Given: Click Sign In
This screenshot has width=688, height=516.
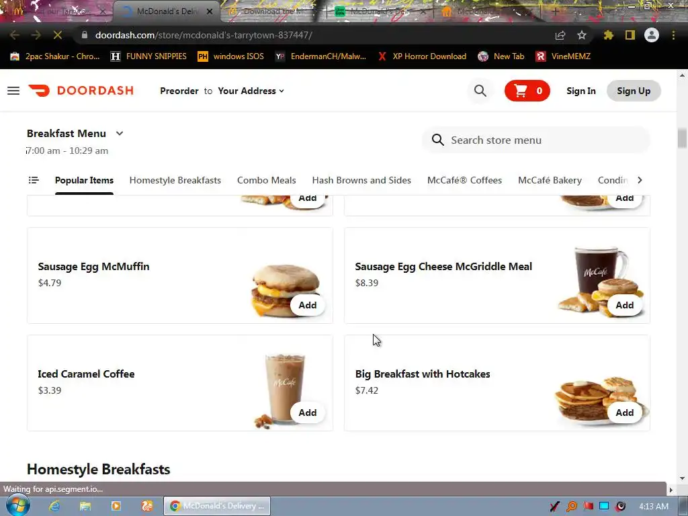Looking at the screenshot, I should pyautogui.click(x=581, y=91).
